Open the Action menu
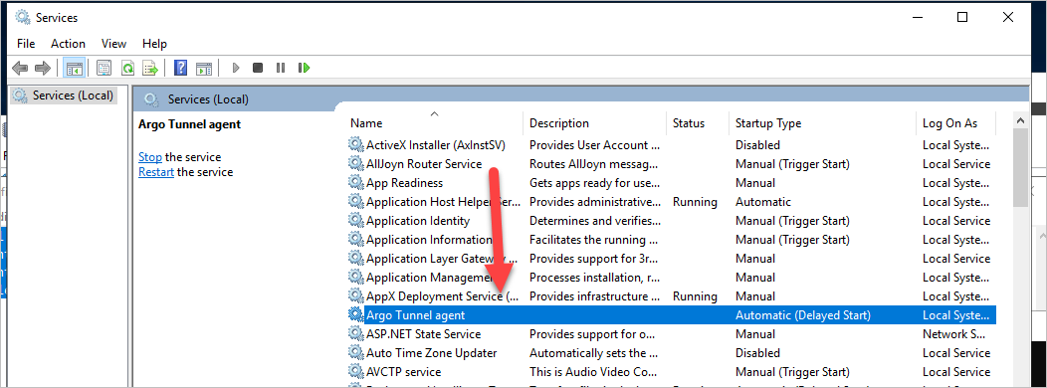This screenshot has height=388, width=1047. [x=68, y=44]
